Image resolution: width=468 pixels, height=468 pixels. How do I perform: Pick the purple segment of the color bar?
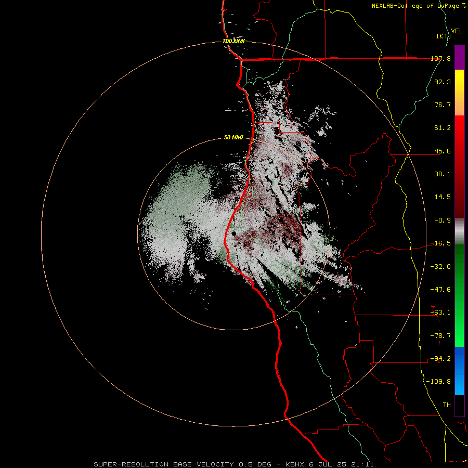click(459, 58)
